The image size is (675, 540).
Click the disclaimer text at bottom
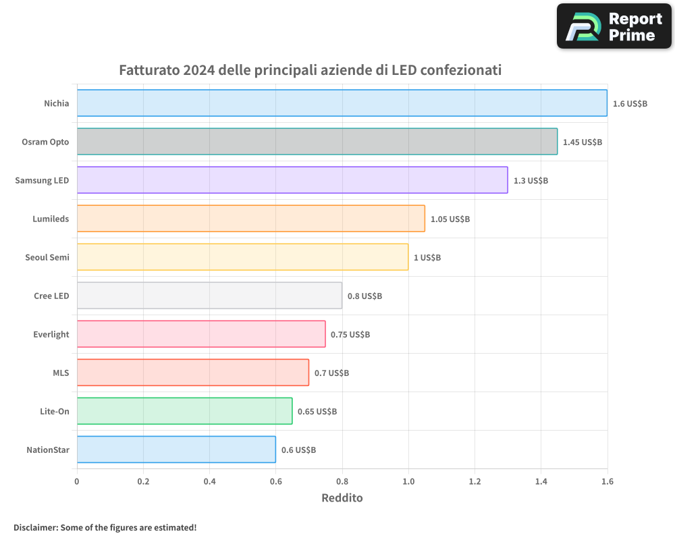(x=106, y=528)
